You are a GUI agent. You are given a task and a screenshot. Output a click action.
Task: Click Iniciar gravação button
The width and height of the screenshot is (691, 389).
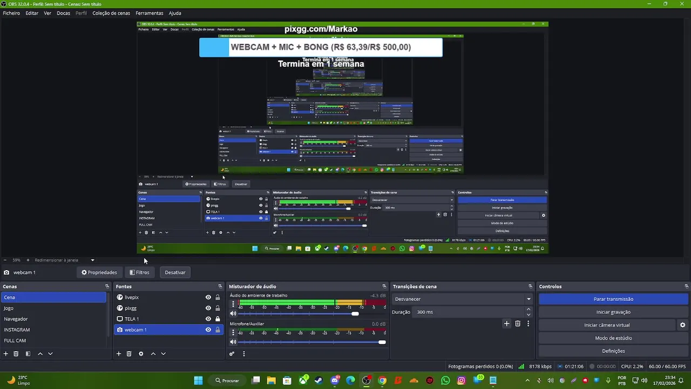[613, 312]
